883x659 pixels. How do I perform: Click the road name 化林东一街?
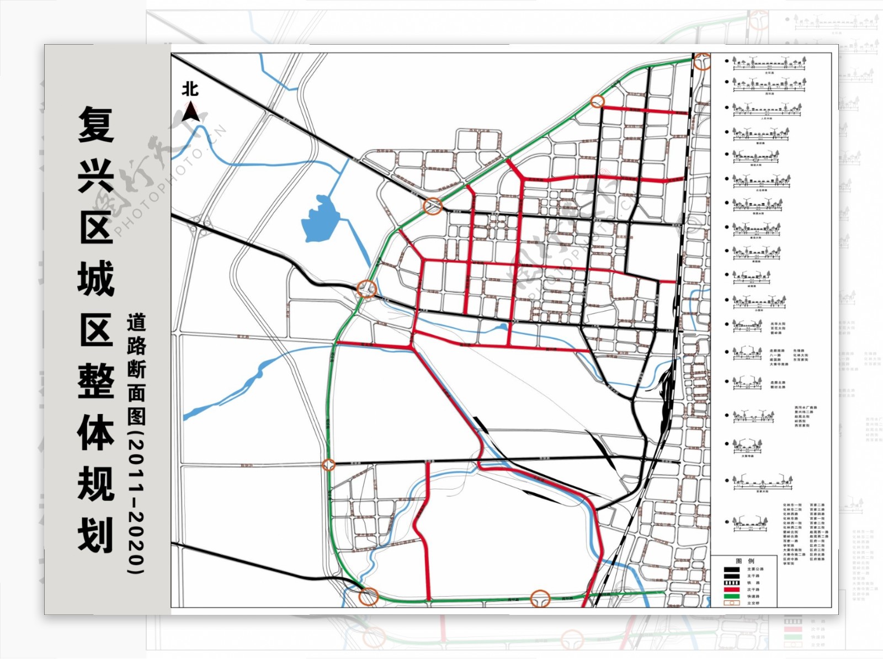(x=792, y=505)
